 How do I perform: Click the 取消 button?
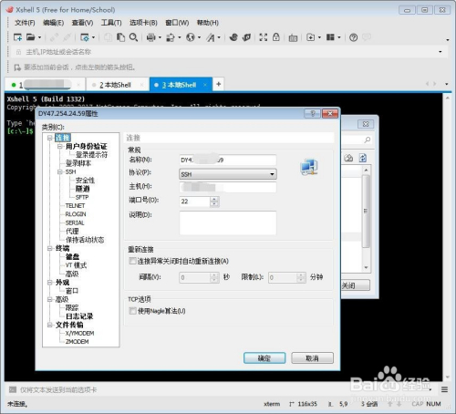coord(312,358)
